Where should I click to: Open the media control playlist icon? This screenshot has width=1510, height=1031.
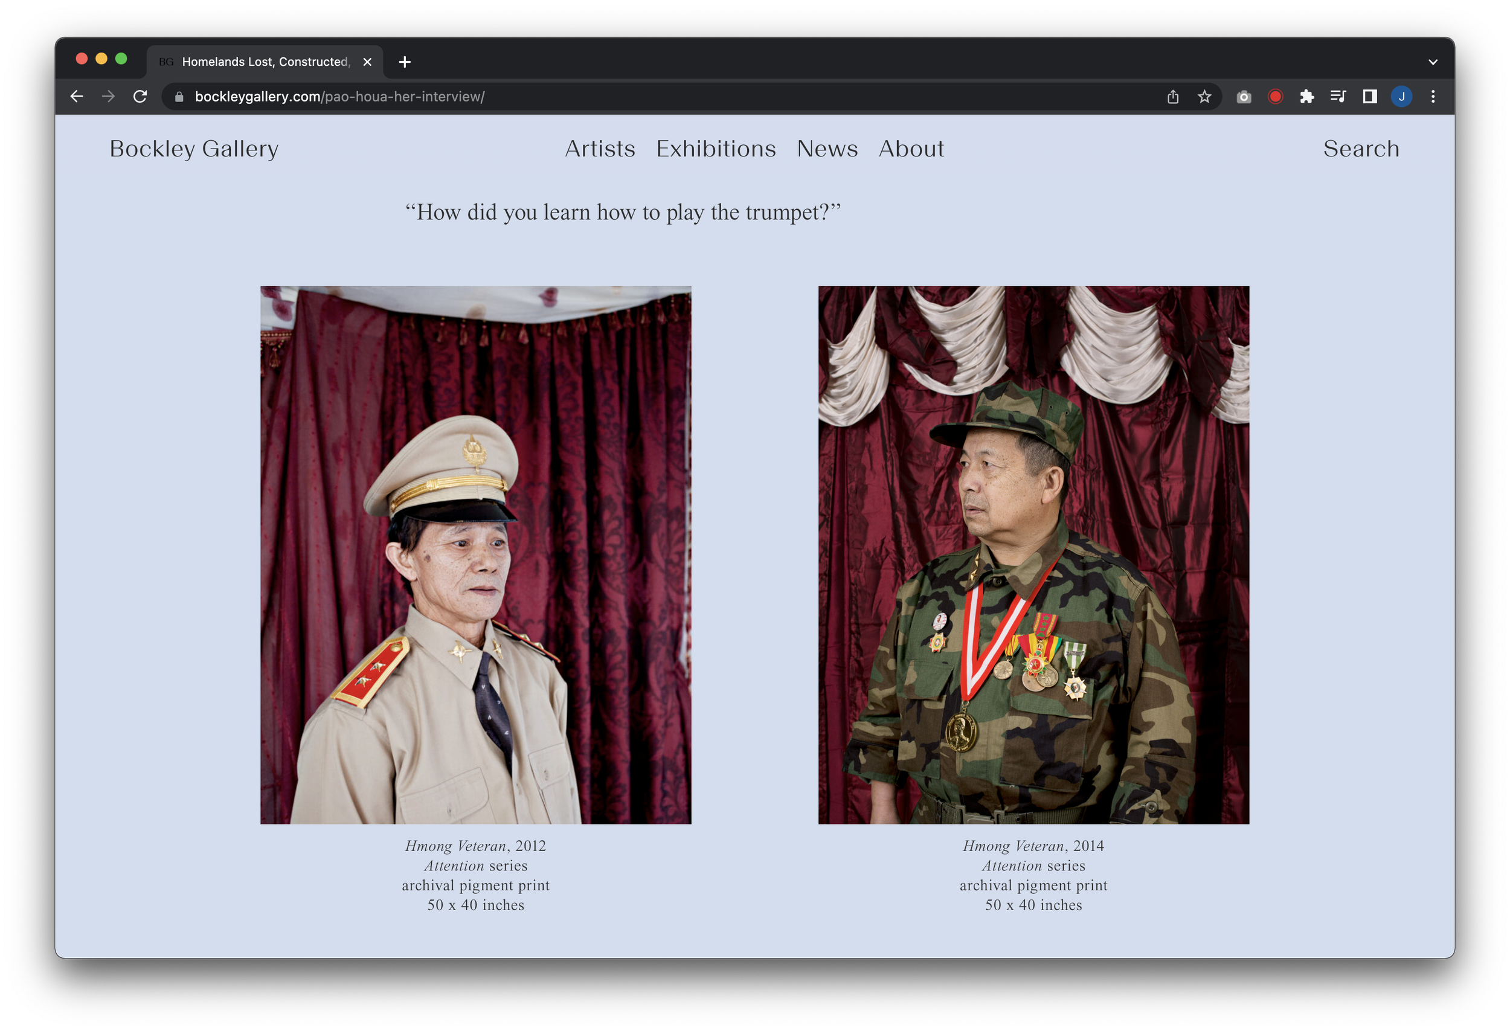pos(1338,97)
